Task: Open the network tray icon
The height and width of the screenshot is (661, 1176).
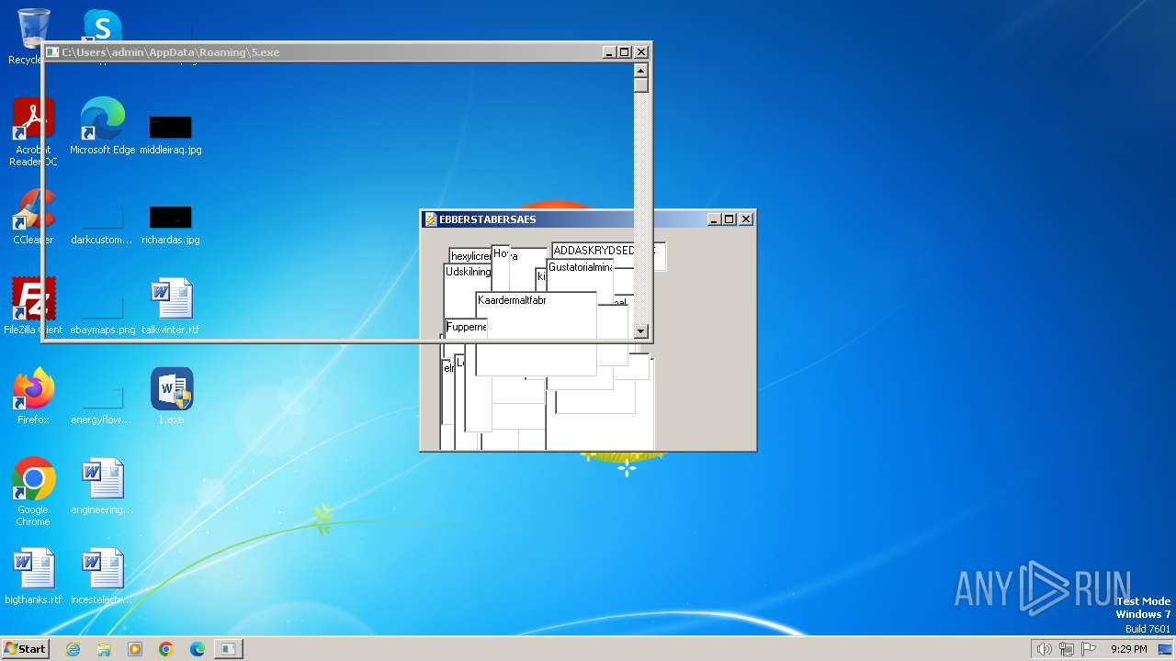Action: [1067, 649]
